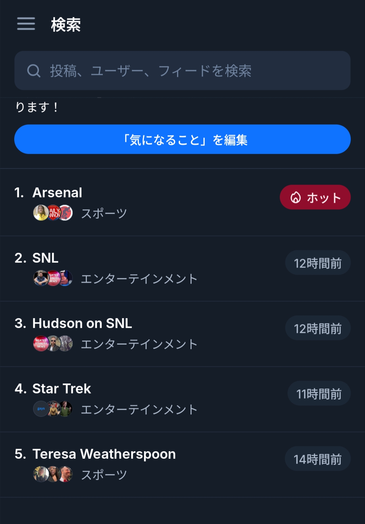Screen dimensions: 365x524
Task: Tap the Star Trek avatar cluster
Action: pyautogui.click(x=53, y=409)
